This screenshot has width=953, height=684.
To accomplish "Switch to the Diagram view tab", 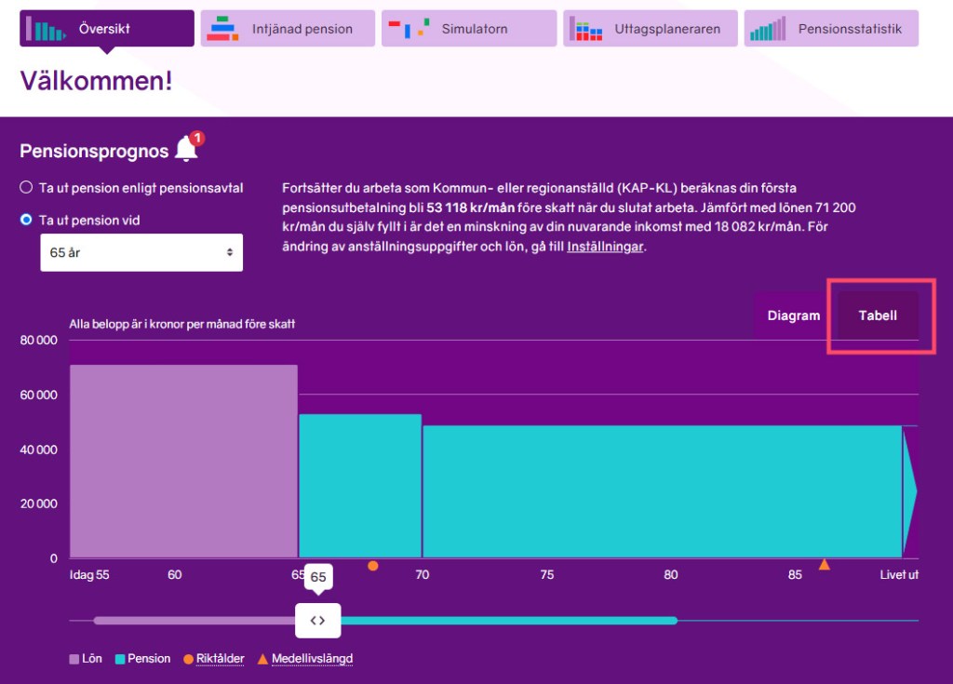I will point(793,315).
